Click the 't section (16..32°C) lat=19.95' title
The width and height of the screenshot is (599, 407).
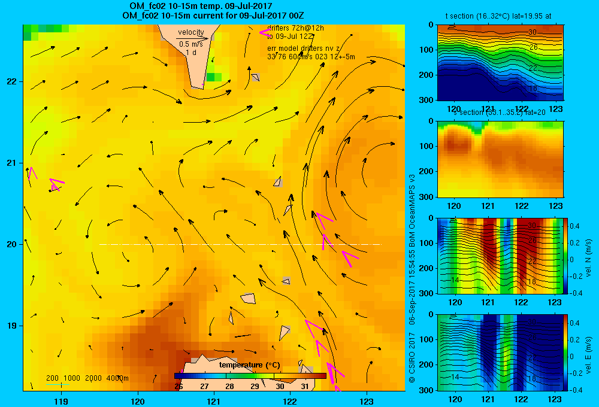tap(498, 16)
